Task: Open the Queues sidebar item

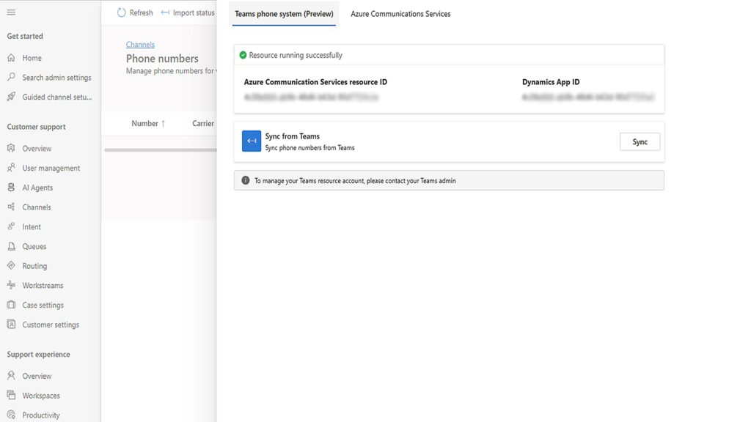Action: [34, 247]
